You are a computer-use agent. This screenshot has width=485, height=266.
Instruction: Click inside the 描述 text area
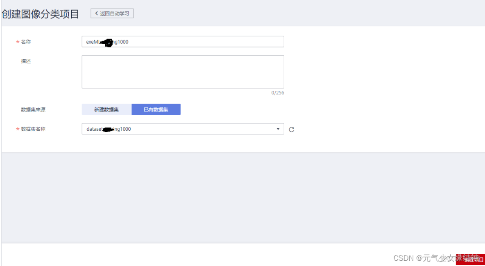[183, 72]
